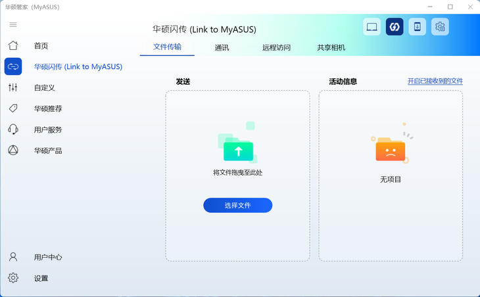
Task: Switch to the 通讯 tab
Action: pos(222,47)
